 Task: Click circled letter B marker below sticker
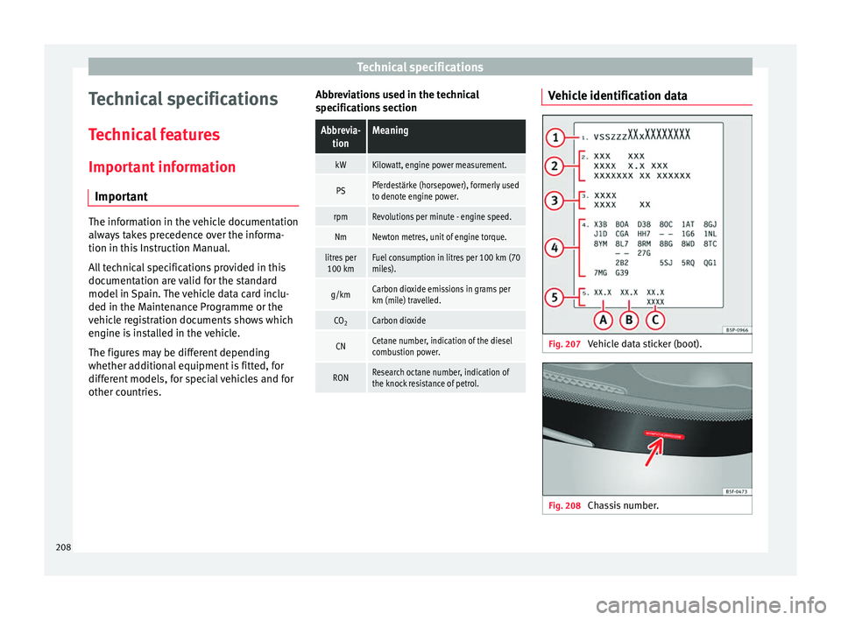629,321
